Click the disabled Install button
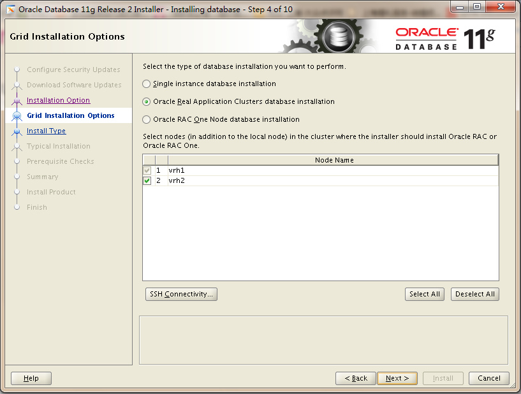521x394 pixels. tap(443, 379)
